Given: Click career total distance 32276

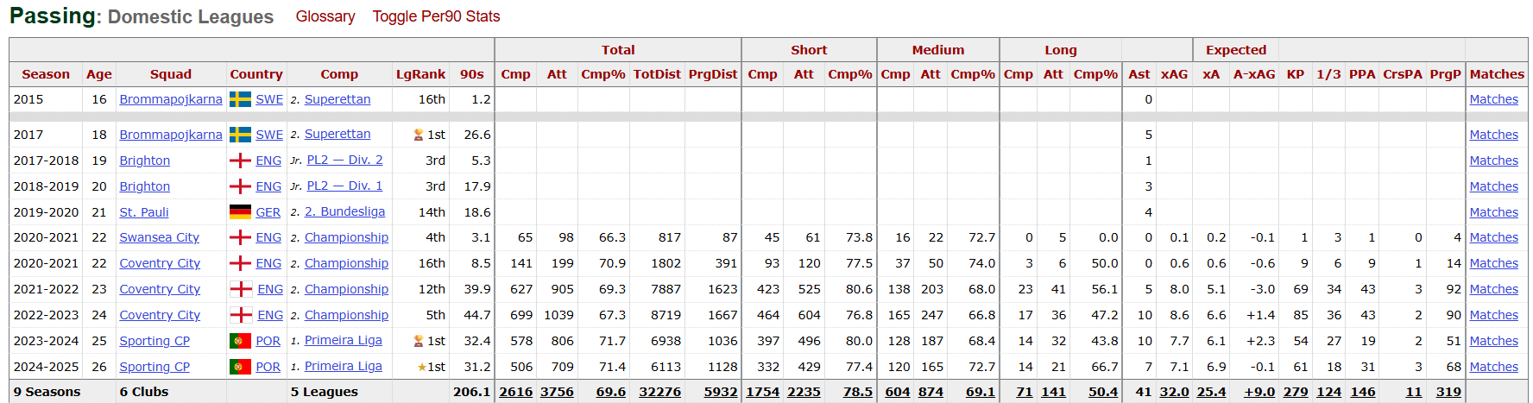Looking at the screenshot, I should point(660,392).
